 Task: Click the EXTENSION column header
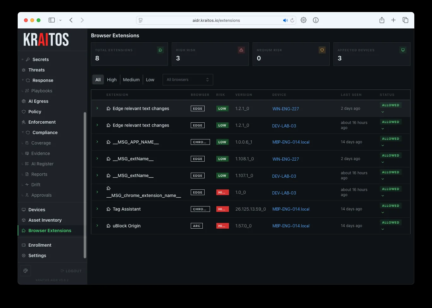pos(117,95)
